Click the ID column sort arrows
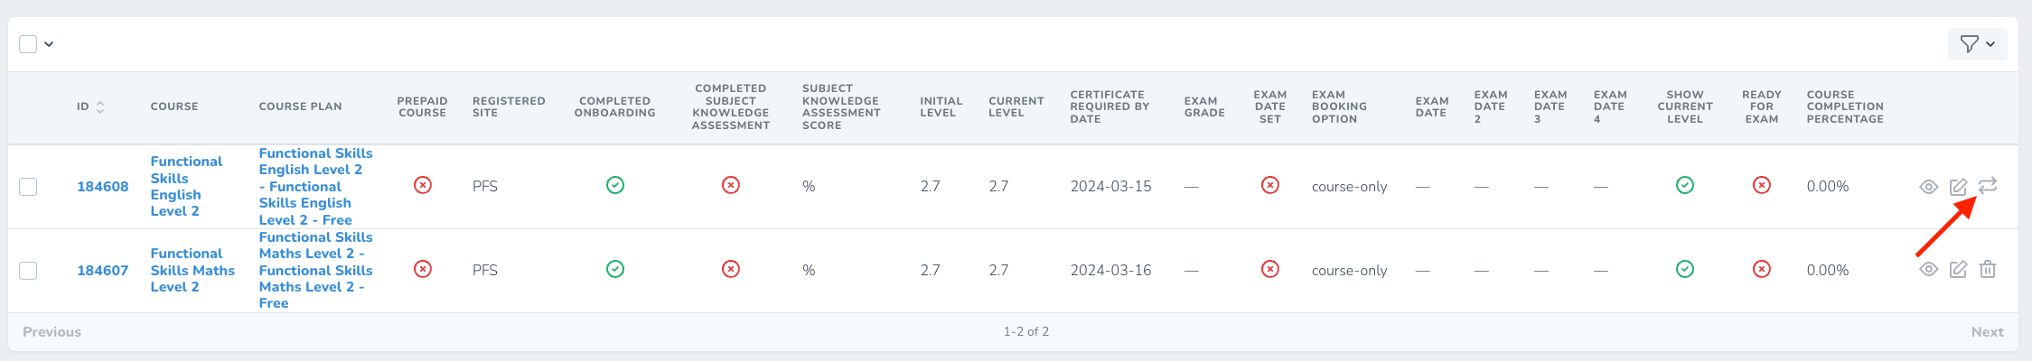2032x361 pixels. click(100, 106)
